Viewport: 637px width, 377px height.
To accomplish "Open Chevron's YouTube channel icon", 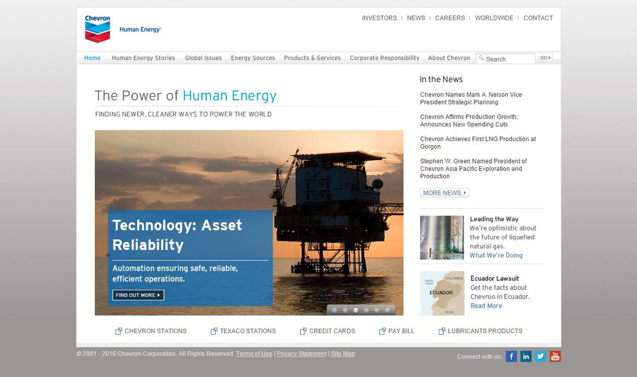I will (x=555, y=356).
